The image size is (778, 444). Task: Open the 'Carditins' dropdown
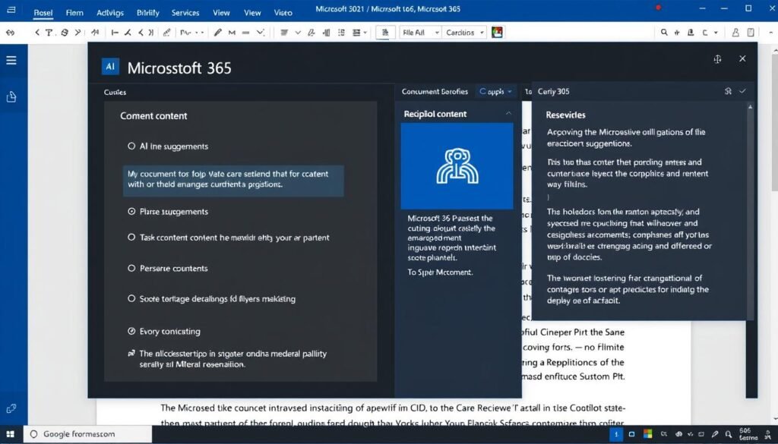point(464,33)
